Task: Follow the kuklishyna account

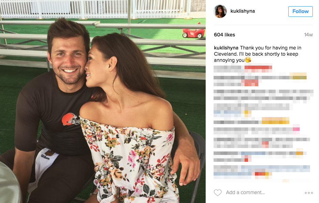Action: (300, 11)
